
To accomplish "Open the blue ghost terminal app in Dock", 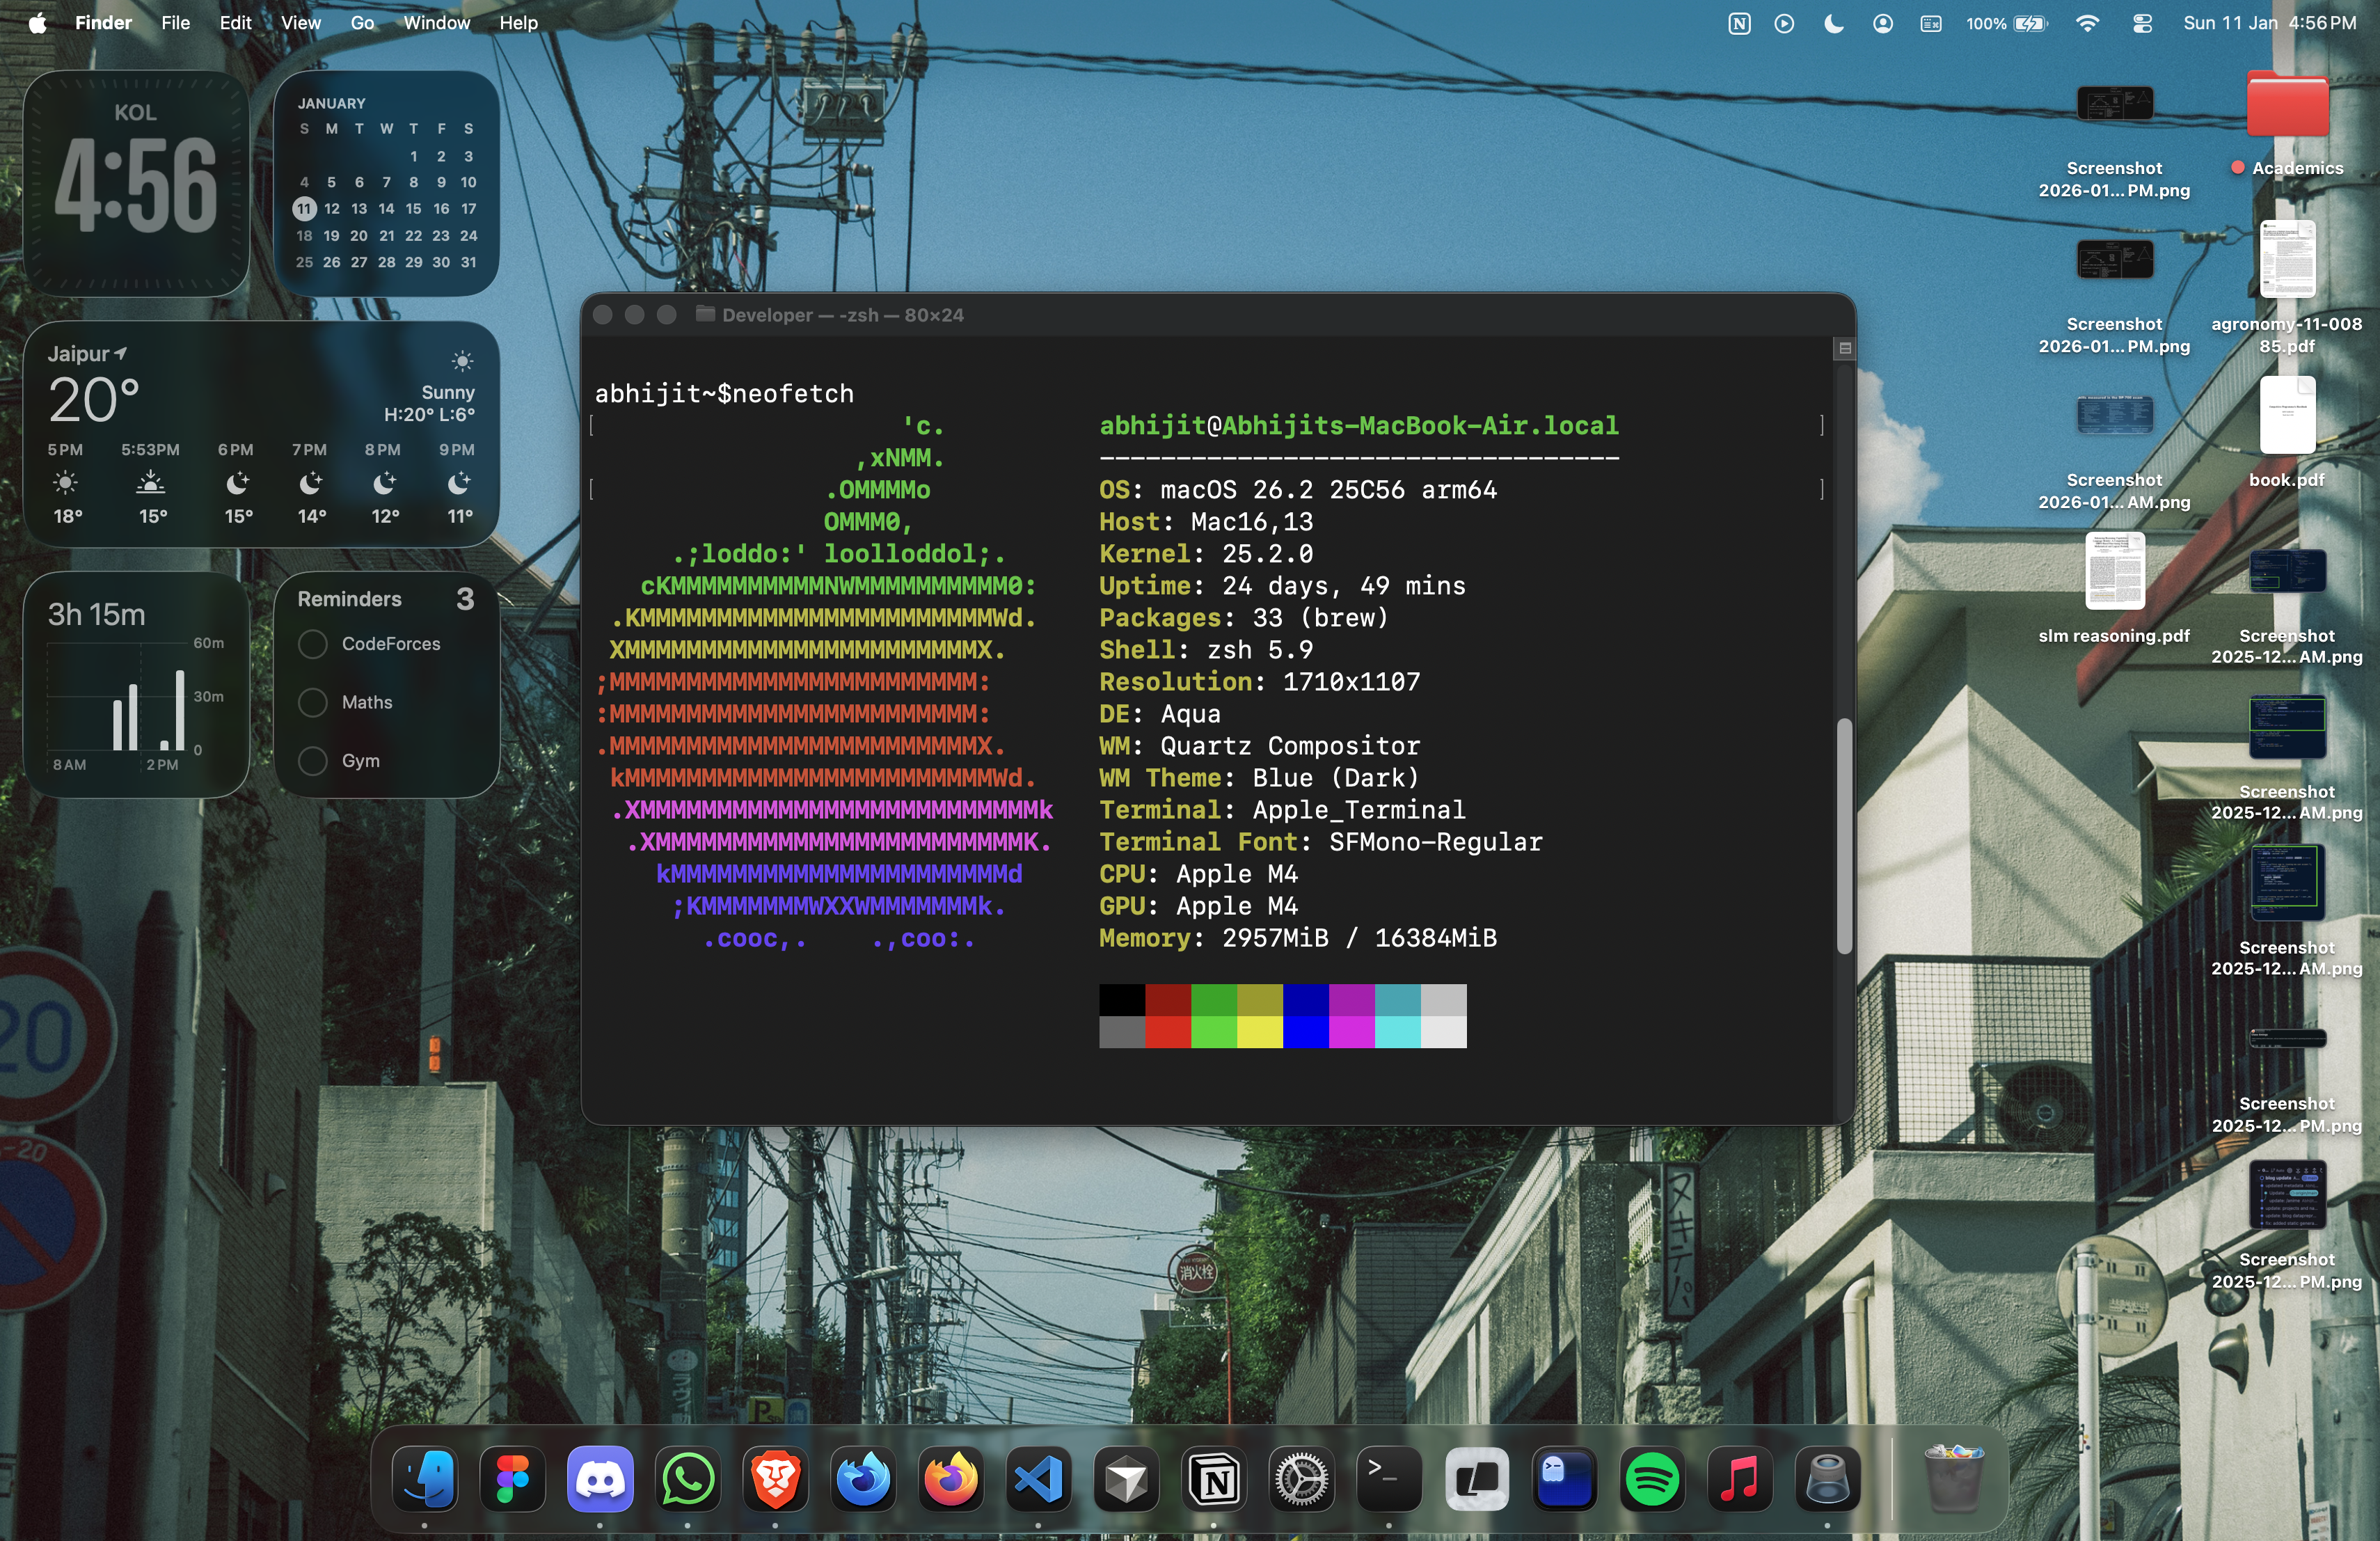I will [x=1564, y=1479].
